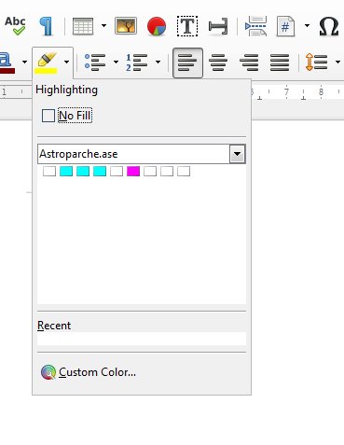Viewport: 344px width, 445px height.
Task: Collapse the highlighting color dropdown arrow
Action: coord(66,62)
